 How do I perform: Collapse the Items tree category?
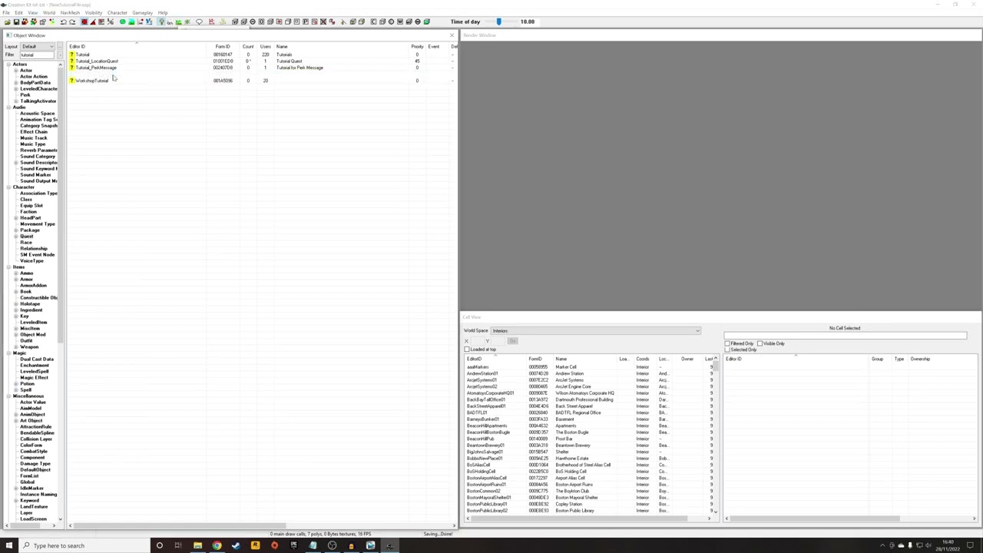tap(9, 267)
